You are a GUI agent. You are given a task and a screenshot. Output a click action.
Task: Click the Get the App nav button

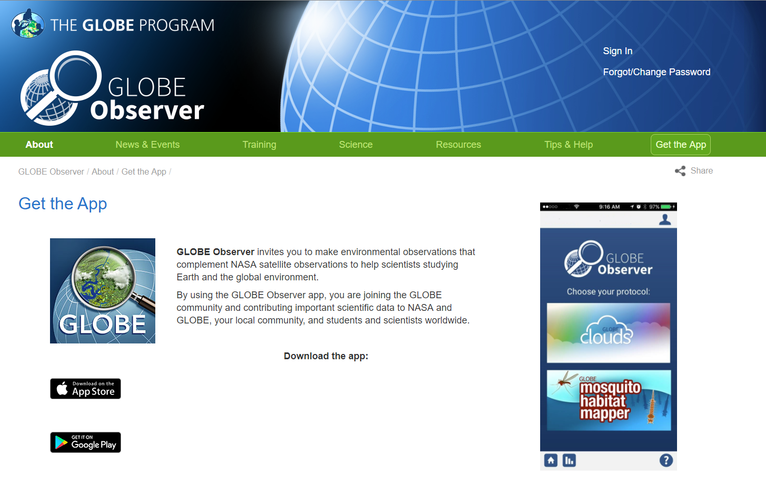coord(681,145)
